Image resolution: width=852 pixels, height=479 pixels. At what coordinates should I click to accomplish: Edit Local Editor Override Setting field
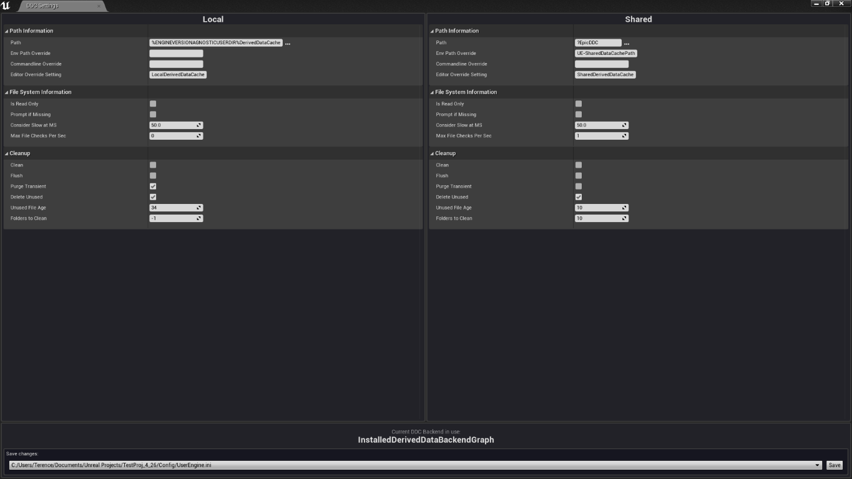178,74
